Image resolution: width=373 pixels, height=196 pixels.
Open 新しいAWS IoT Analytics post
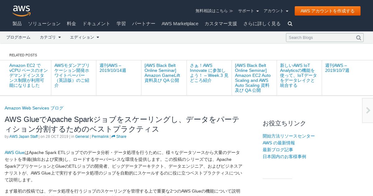coord(298,75)
